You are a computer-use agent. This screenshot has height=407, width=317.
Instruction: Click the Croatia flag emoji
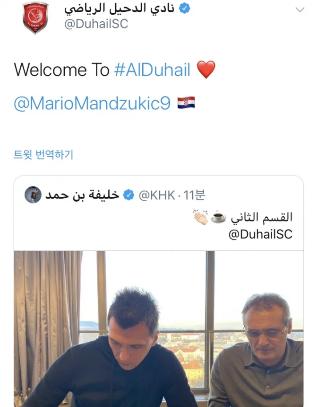[x=186, y=102]
